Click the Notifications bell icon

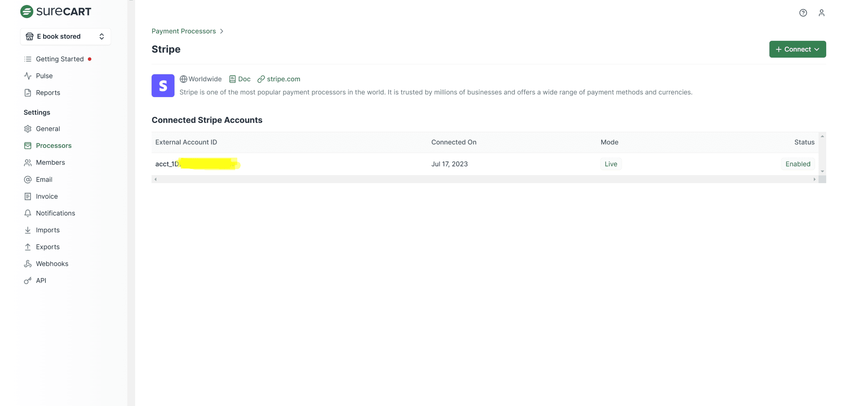tap(28, 213)
